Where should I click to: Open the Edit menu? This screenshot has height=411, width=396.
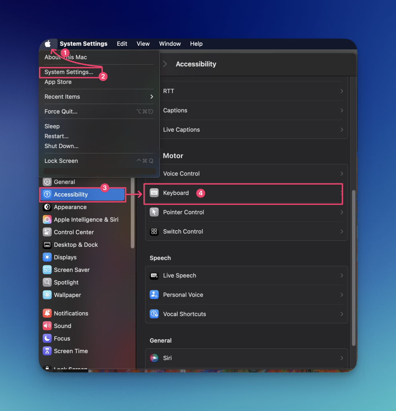coord(122,44)
